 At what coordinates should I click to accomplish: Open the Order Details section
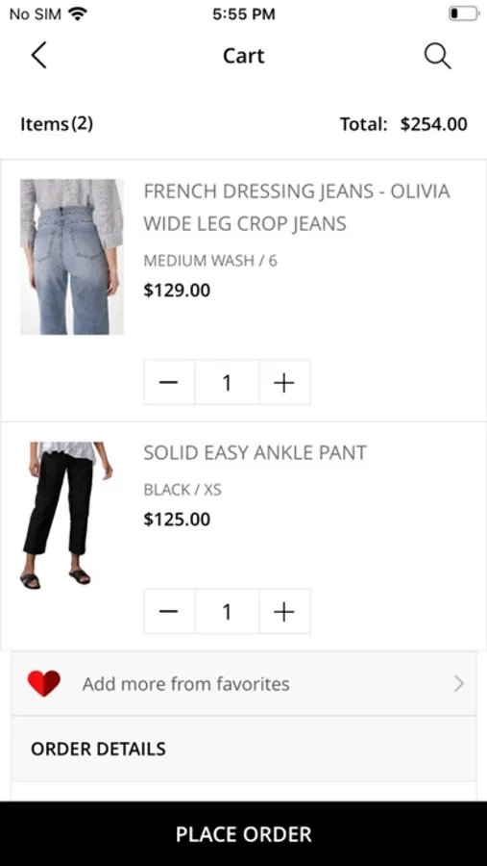tap(244, 749)
